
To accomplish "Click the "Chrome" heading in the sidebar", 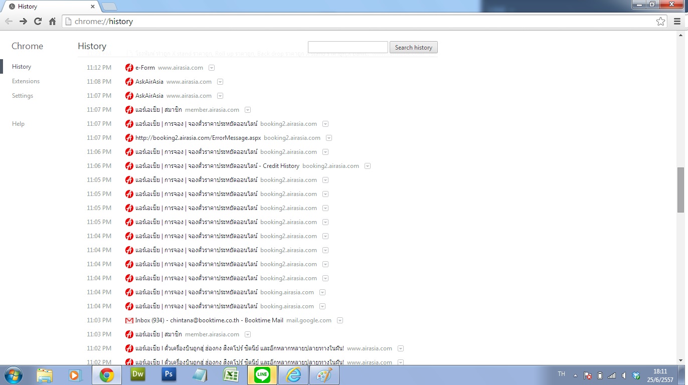I will point(28,46).
